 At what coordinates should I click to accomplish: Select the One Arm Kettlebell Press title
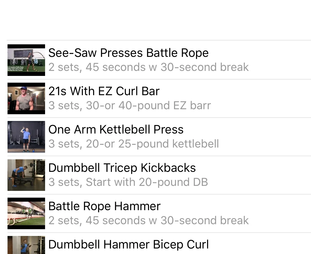click(x=116, y=130)
